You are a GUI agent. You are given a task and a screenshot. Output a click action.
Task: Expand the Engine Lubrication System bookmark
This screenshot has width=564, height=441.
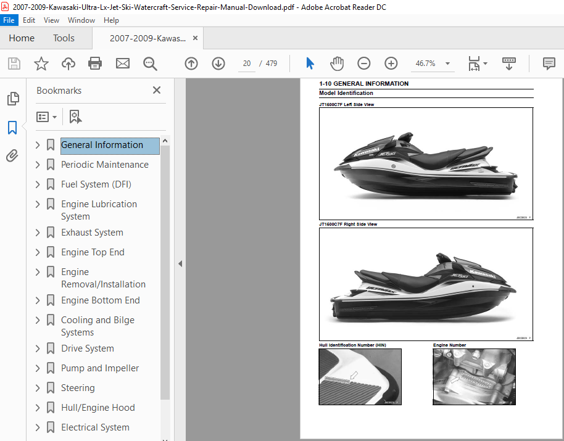point(38,204)
